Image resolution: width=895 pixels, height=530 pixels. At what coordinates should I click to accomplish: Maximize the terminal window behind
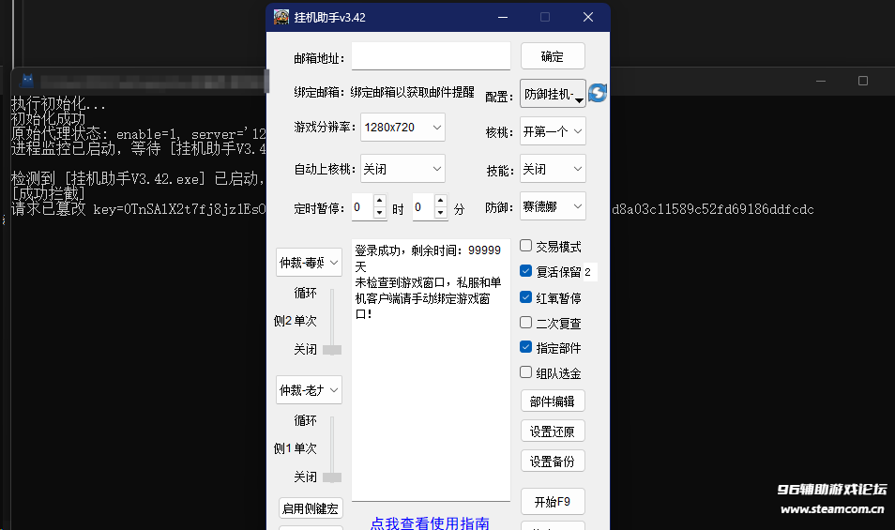(x=863, y=81)
